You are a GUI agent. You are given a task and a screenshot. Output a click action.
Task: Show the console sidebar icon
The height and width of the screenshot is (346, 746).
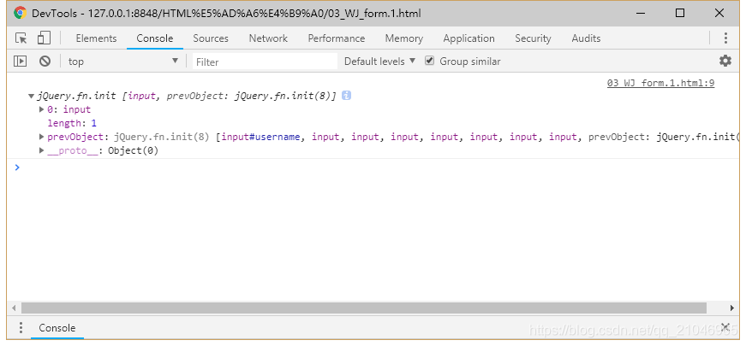(x=20, y=62)
